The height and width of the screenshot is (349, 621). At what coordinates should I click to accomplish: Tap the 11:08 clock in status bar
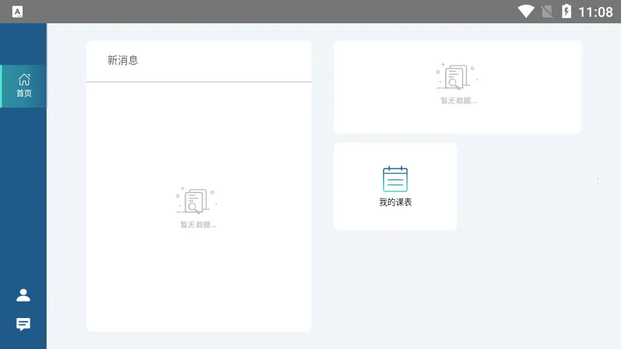point(595,12)
